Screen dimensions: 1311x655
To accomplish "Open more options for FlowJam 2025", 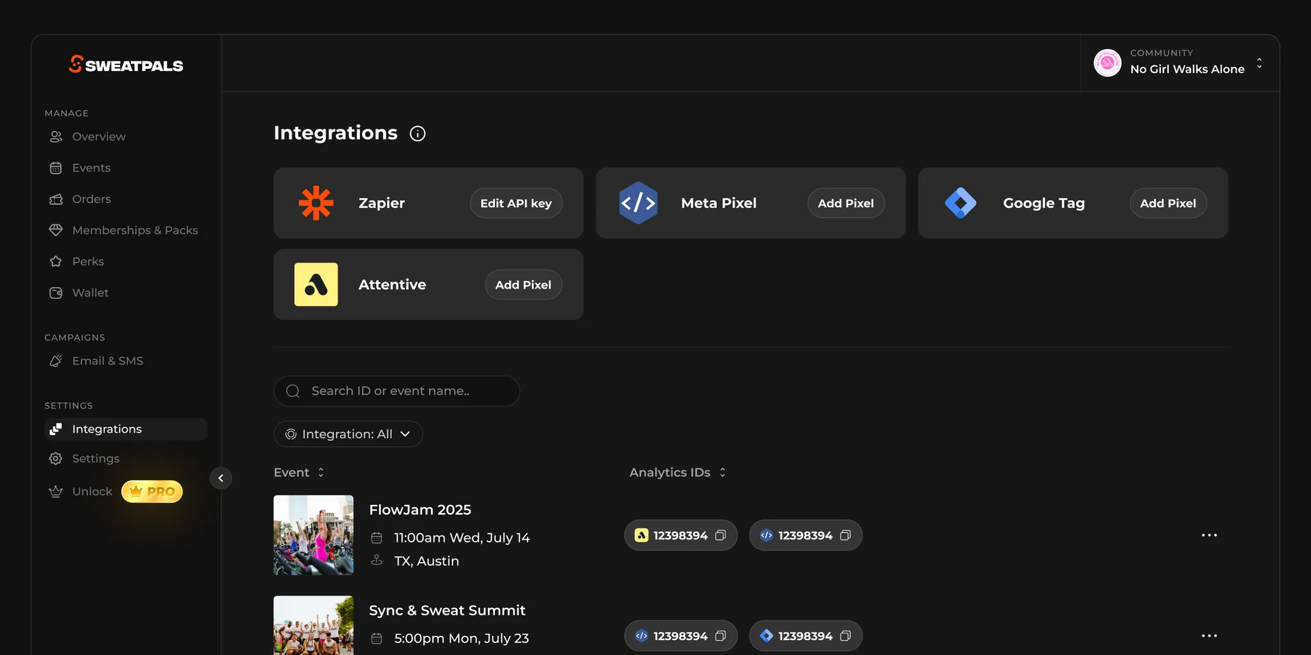I will pyautogui.click(x=1209, y=536).
